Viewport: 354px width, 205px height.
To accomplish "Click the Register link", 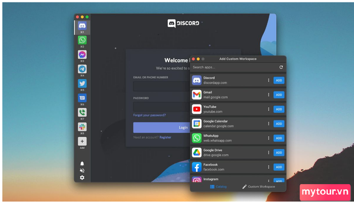I will 165,137.
